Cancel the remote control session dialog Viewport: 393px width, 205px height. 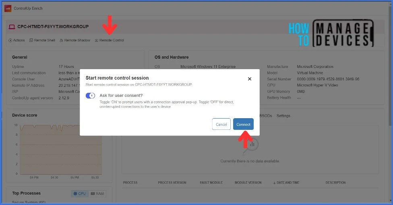click(x=221, y=124)
